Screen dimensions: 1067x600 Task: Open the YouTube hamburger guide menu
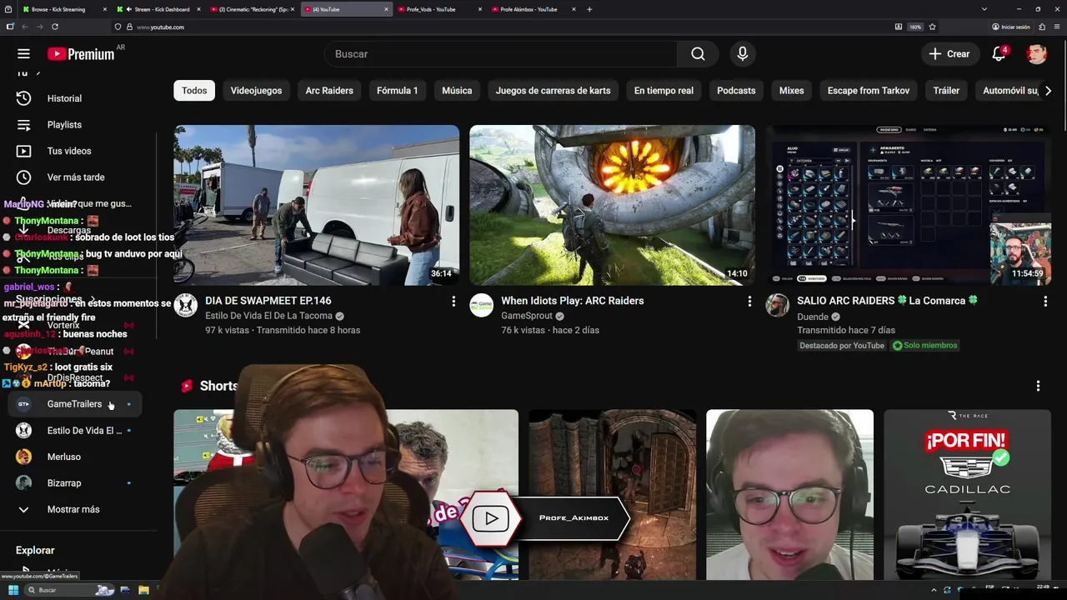23,53
